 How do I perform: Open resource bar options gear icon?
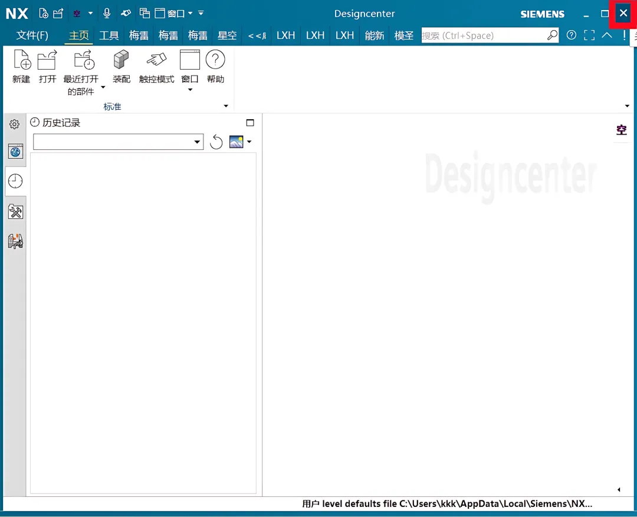pos(15,124)
